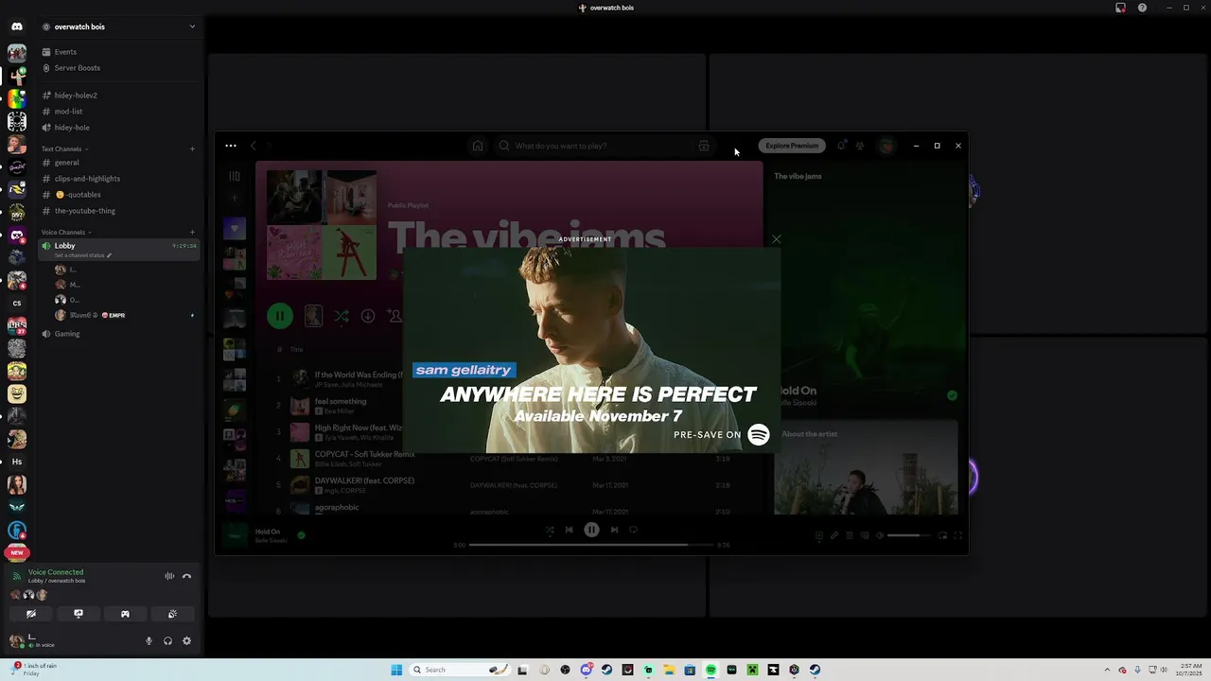This screenshot has width=1211, height=681.
Task: Click Set a channel status in Lobby
Action: (83, 255)
